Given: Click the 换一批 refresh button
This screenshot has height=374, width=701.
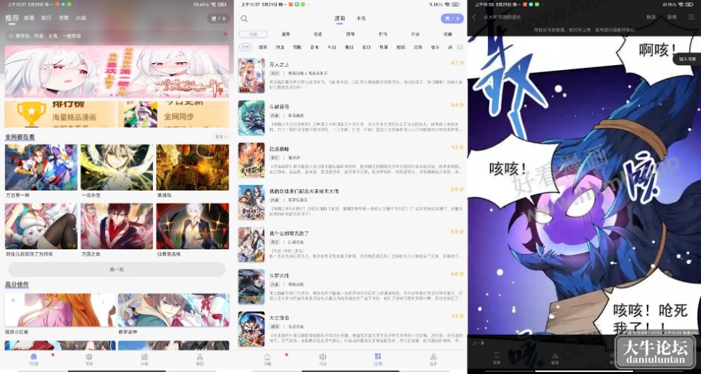Looking at the screenshot, I should tap(116, 270).
